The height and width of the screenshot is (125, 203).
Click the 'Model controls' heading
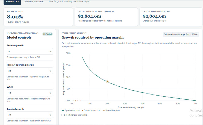click(19, 37)
